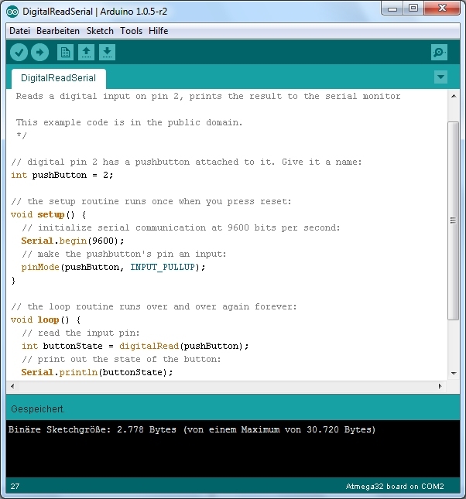Save the sketch using the down-arrow icon

(108, 53)
